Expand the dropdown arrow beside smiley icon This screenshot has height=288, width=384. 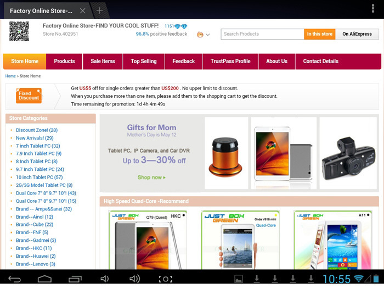click(x=208, y=35)
